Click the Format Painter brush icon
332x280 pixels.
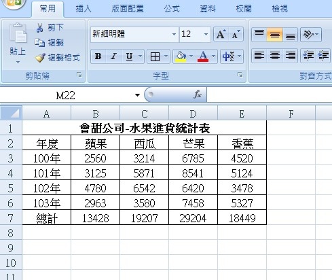click(40, 58)
